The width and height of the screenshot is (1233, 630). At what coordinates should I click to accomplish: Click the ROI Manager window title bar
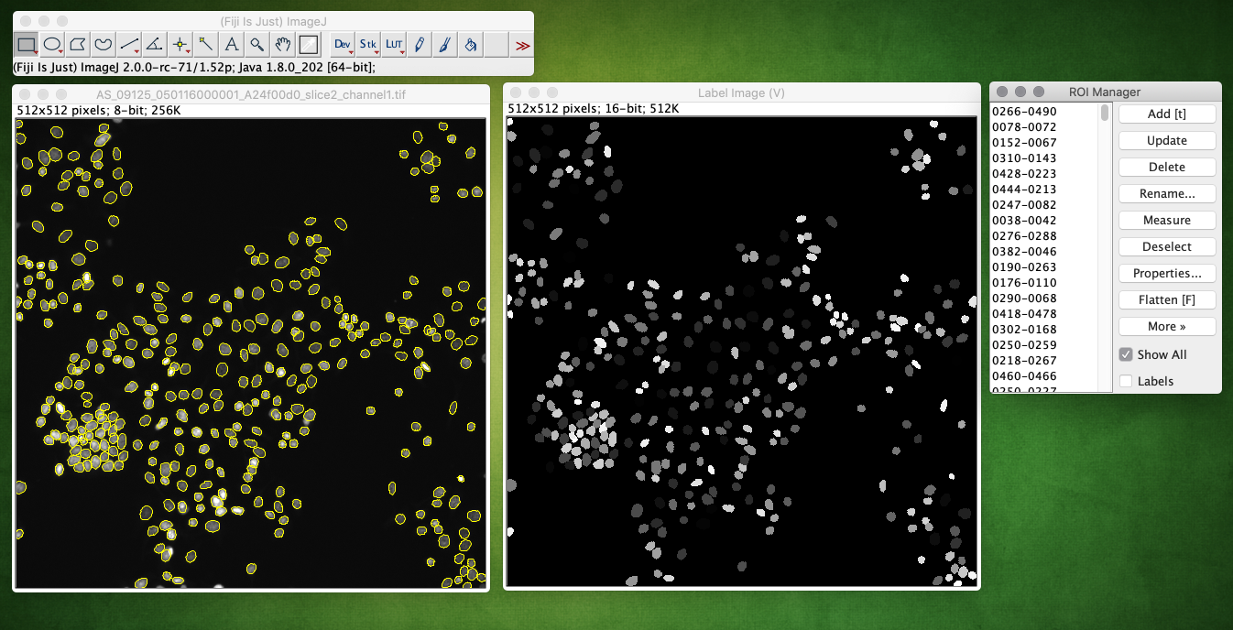(1105, 92)
